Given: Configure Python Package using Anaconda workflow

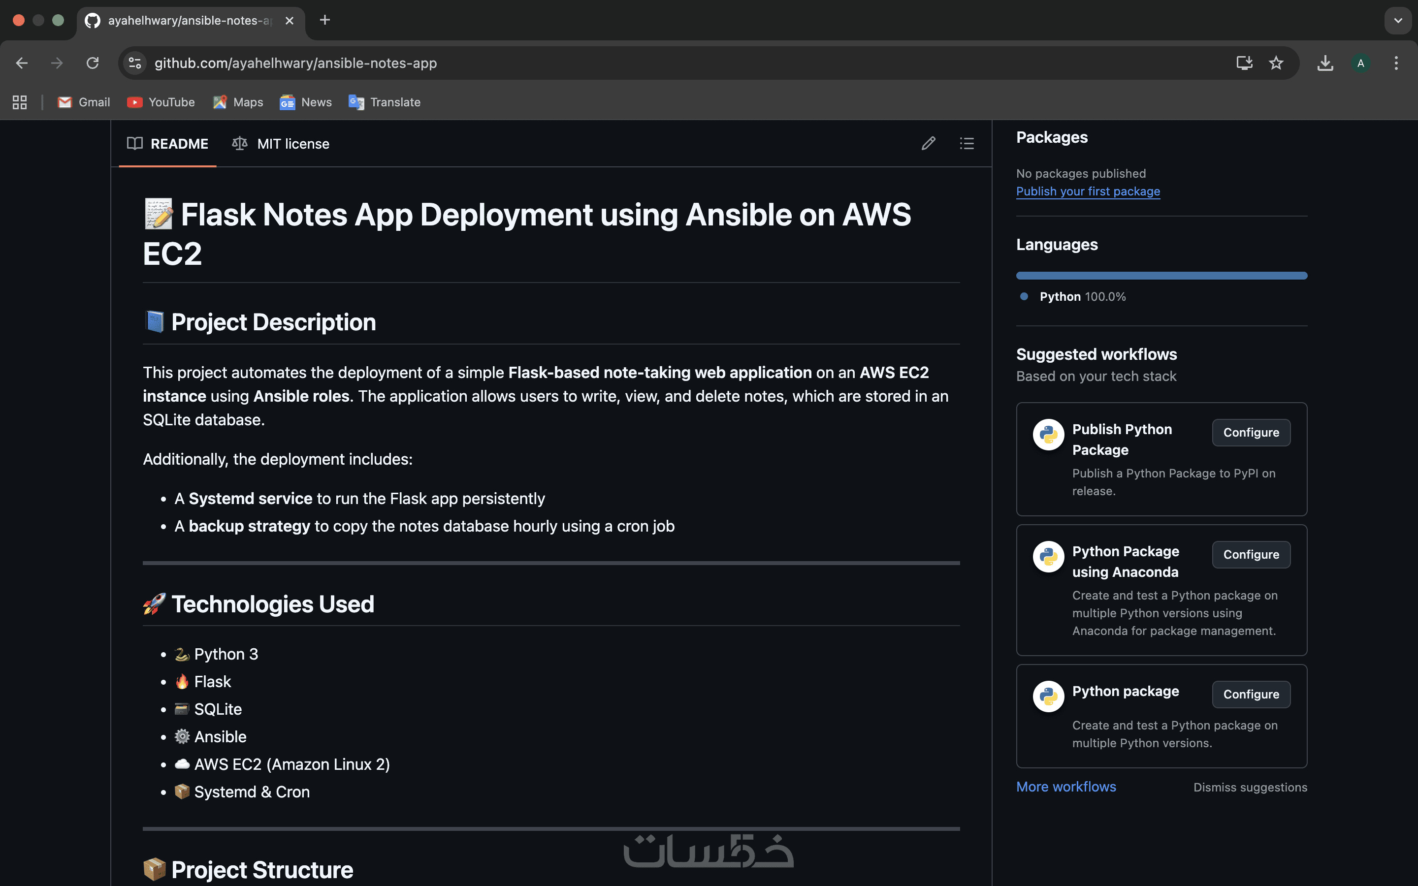Looking at the screenshot, I should (1251, 554).
